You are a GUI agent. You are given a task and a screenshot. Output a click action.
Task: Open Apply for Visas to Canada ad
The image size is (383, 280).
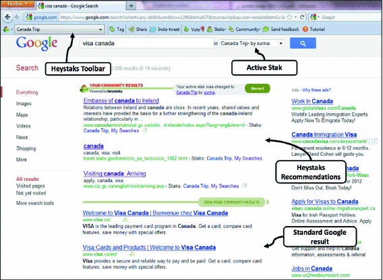[325, 202]
